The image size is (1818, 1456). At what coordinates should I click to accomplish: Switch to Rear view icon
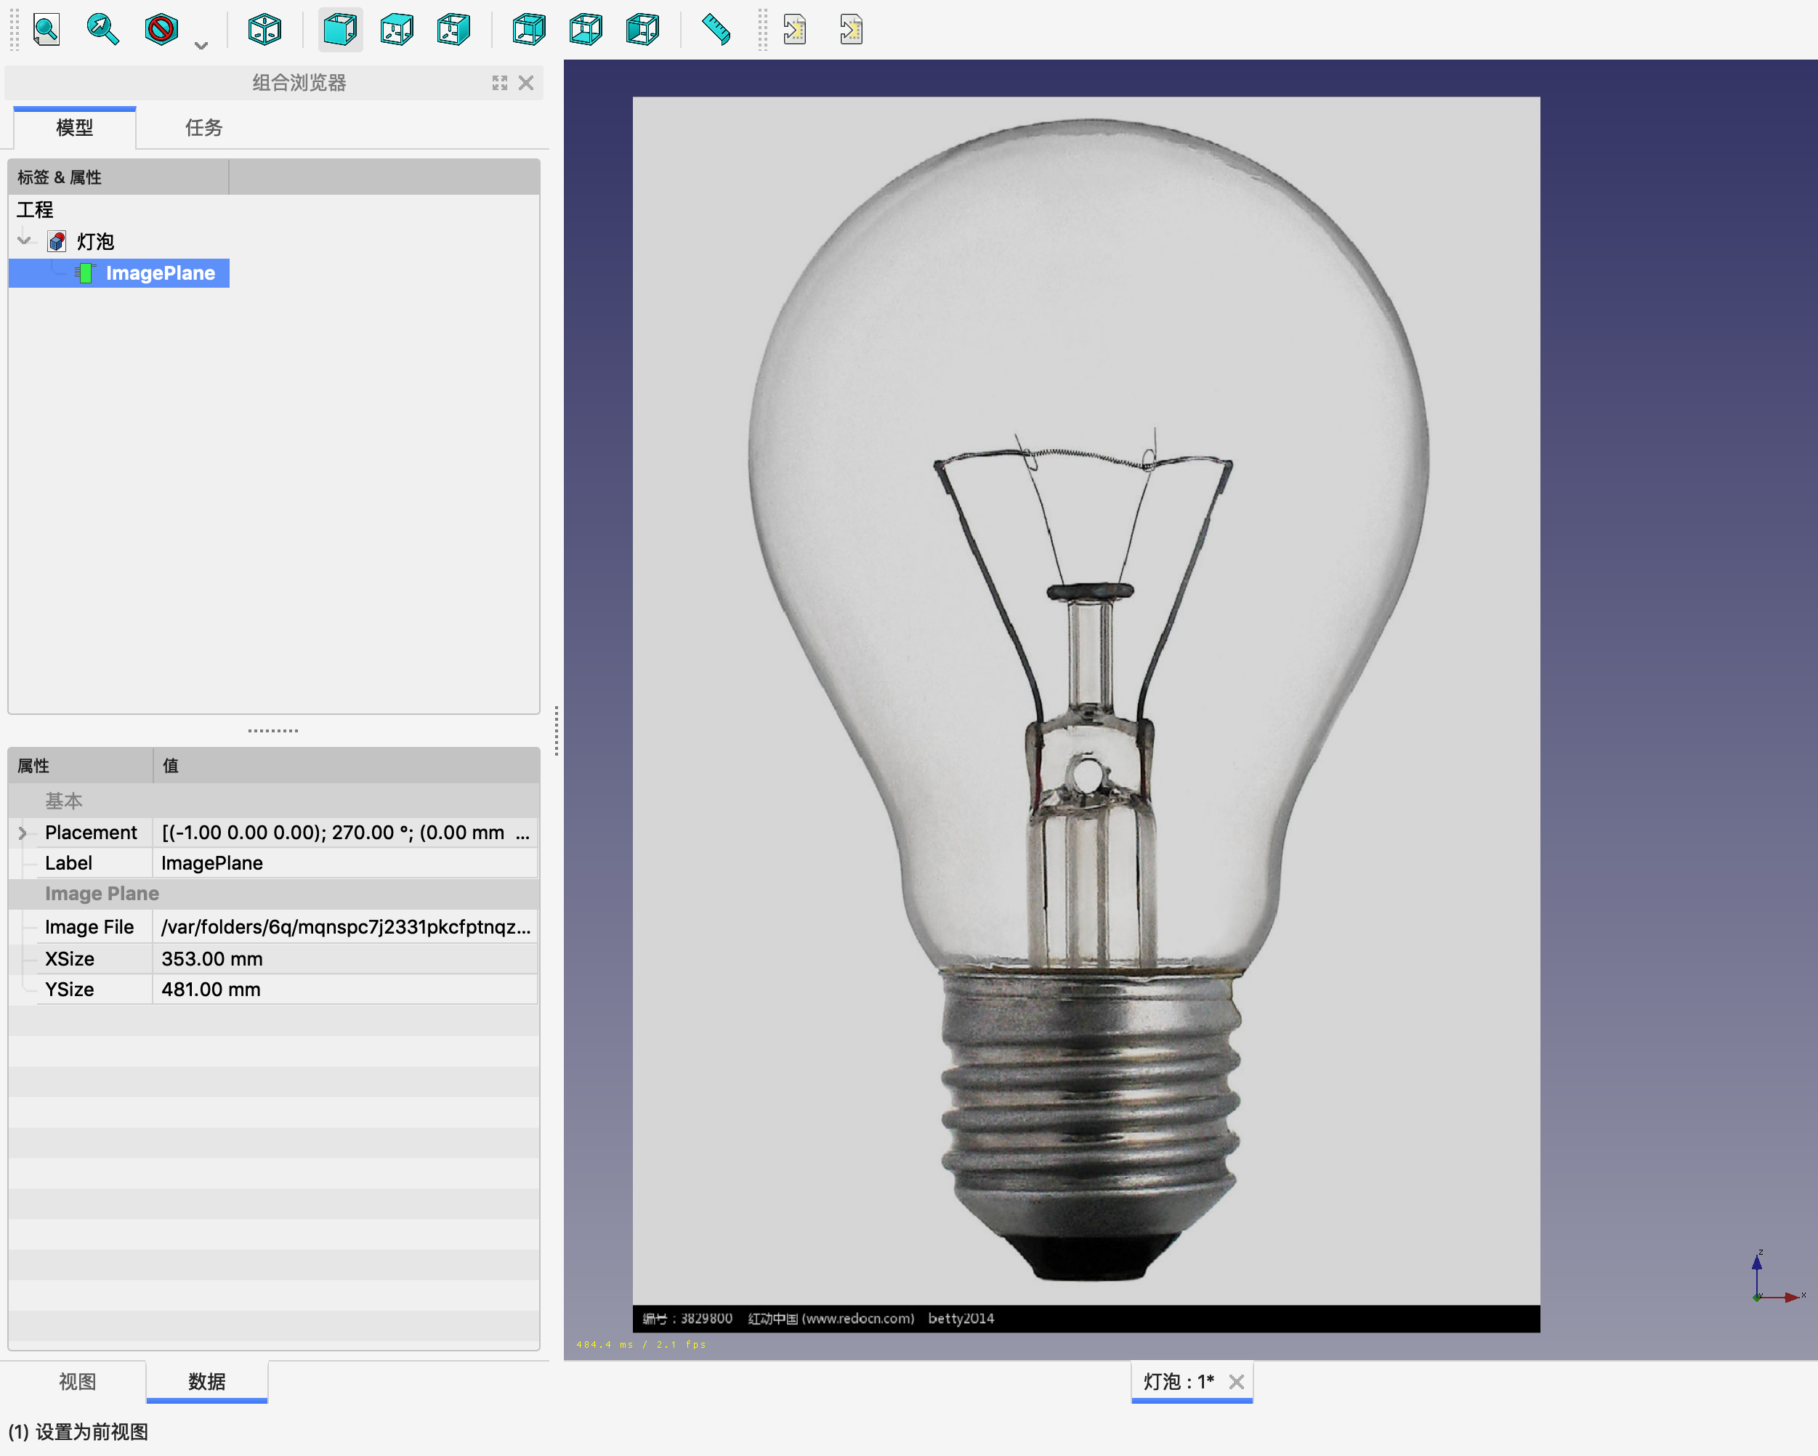pos(529,30)
